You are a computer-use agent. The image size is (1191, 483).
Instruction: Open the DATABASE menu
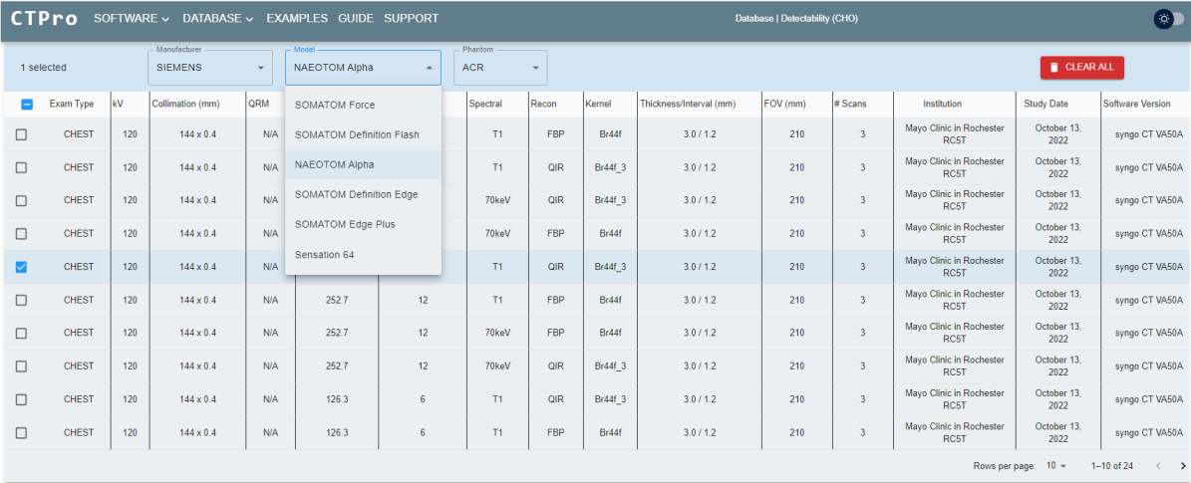click(x=217, y=19)
